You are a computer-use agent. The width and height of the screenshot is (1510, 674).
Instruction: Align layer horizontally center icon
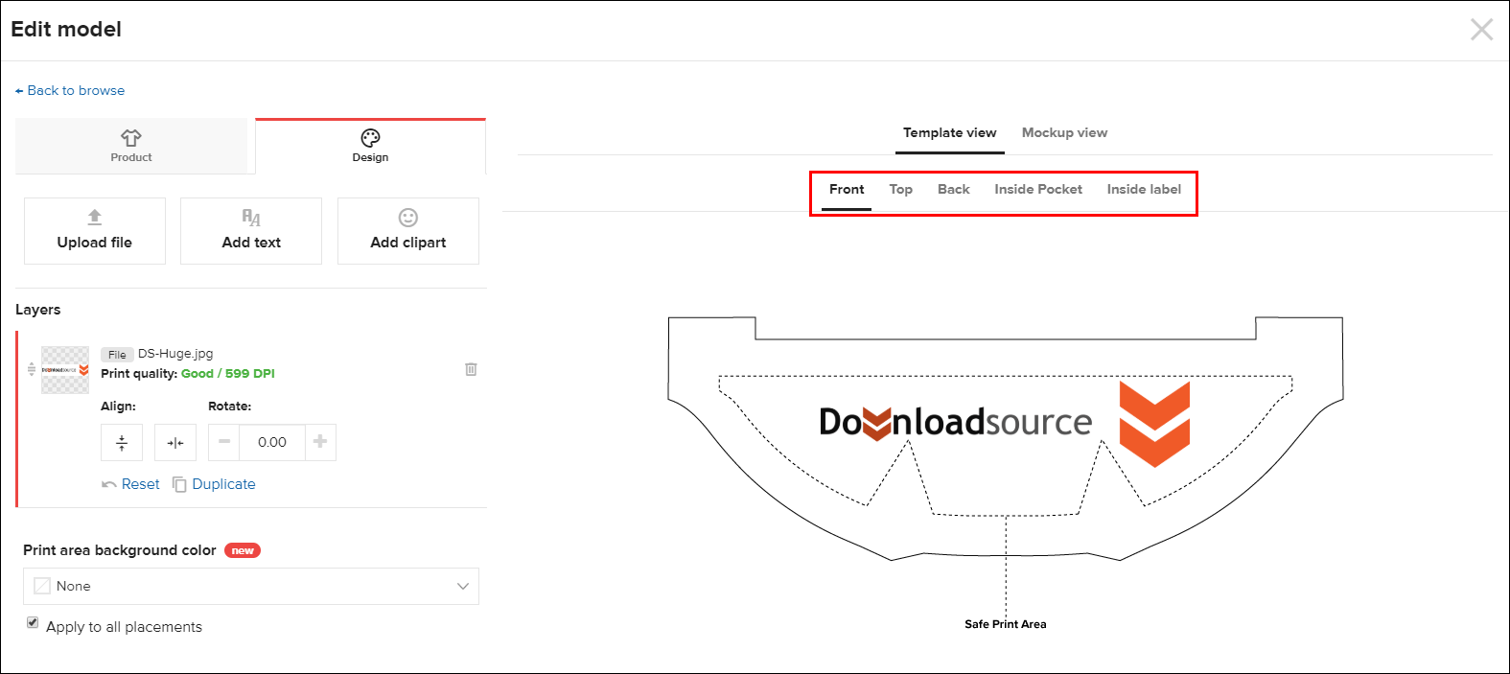(x=175, y=443)
